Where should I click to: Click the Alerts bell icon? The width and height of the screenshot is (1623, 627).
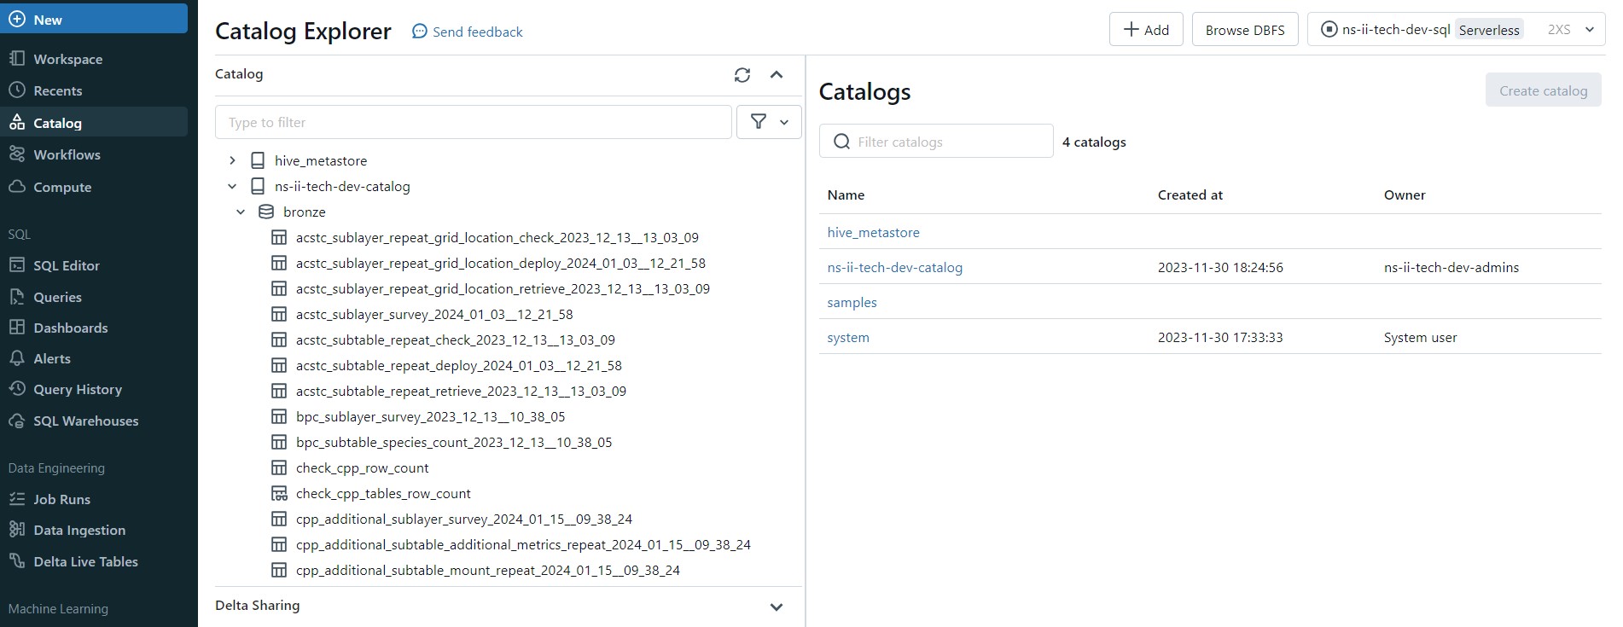[x=17, y=358]
